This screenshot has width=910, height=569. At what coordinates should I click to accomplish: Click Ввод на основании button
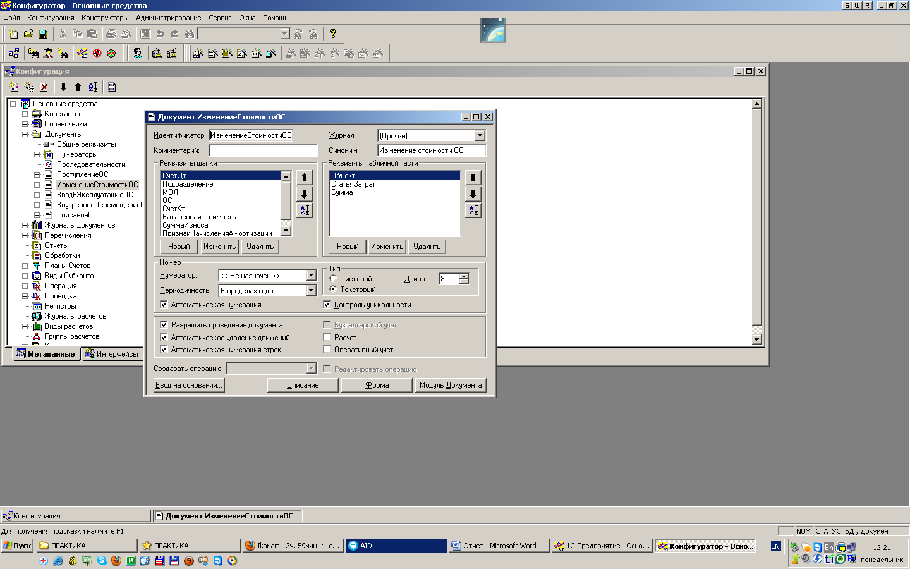tap(189, 385)
